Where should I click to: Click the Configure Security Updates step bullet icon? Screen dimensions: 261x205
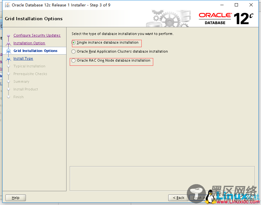[x=9, y=36]
